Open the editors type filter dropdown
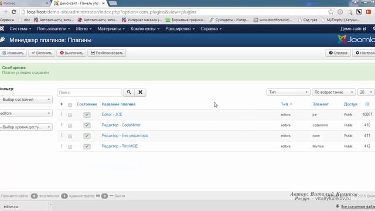The height and width of the screenshot is (211, 375). click(26, 113)
